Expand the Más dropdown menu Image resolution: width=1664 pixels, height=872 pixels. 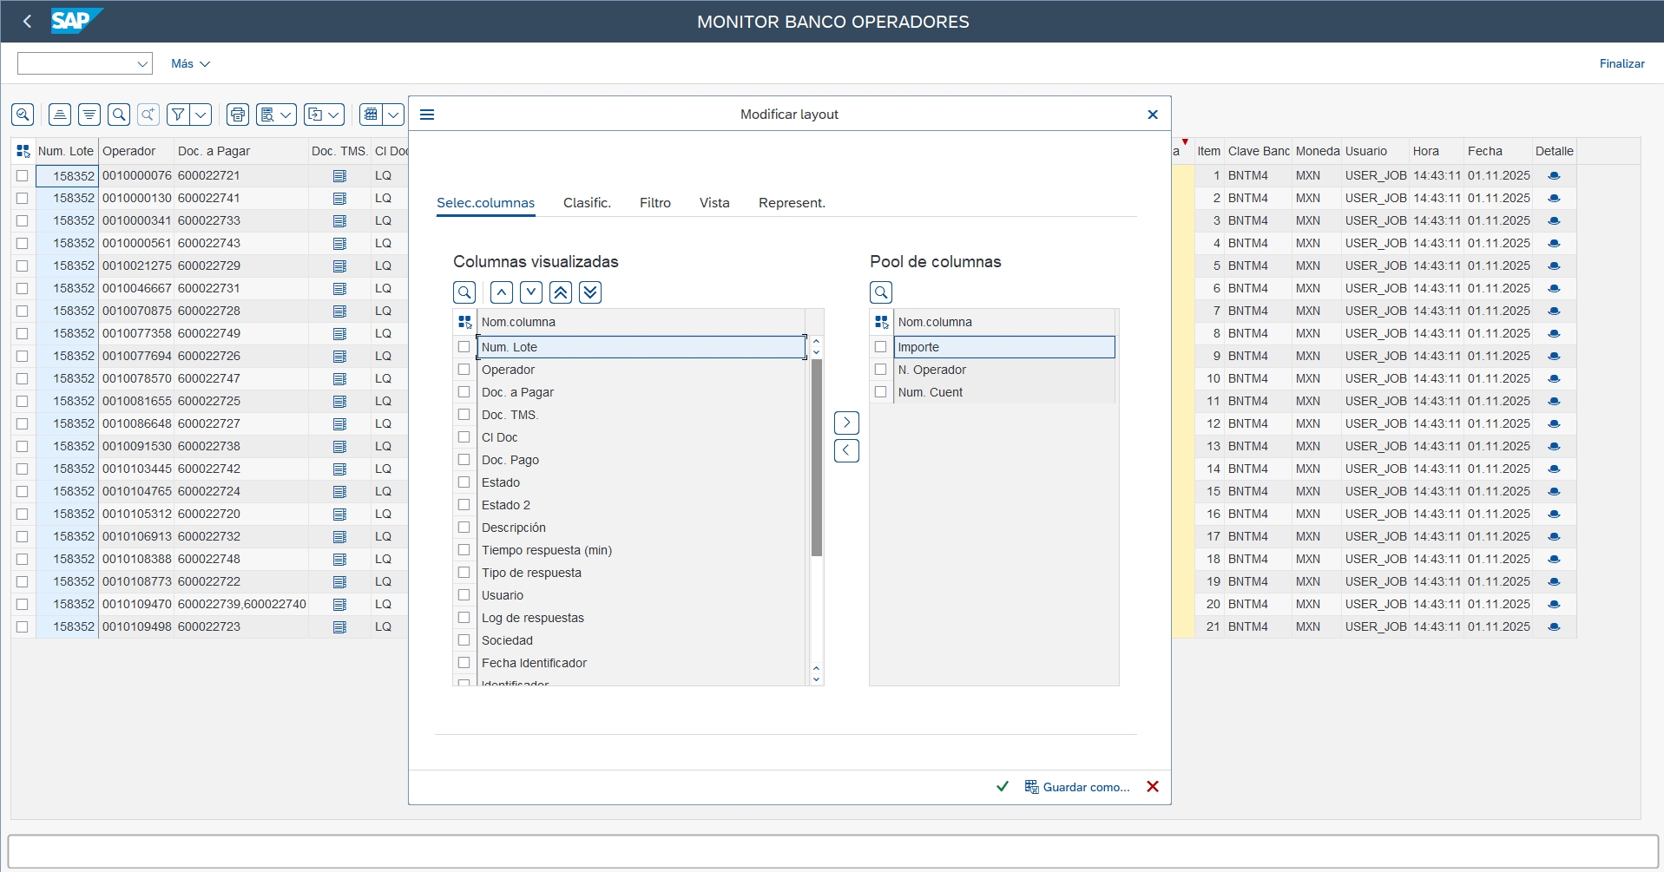pos(190,63)
